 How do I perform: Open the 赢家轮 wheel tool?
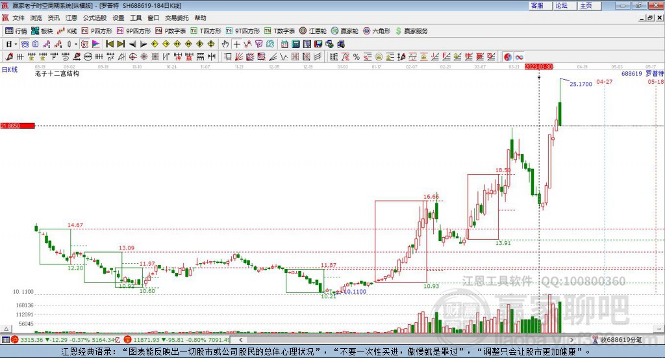(345, 31)
